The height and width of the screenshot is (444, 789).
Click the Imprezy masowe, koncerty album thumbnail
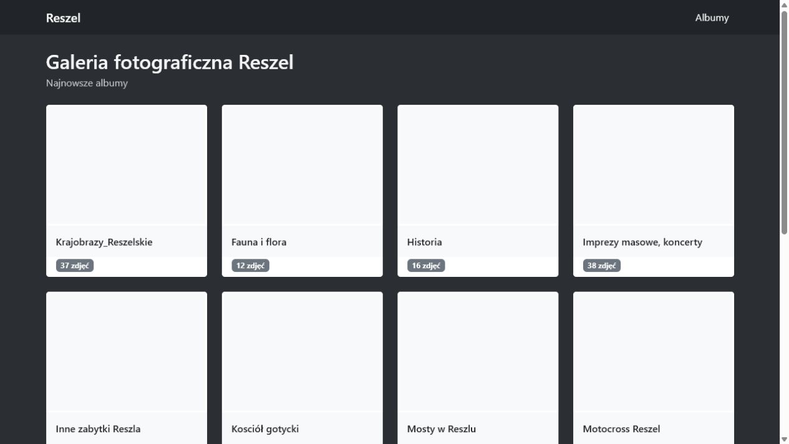(x=654, y=165)
